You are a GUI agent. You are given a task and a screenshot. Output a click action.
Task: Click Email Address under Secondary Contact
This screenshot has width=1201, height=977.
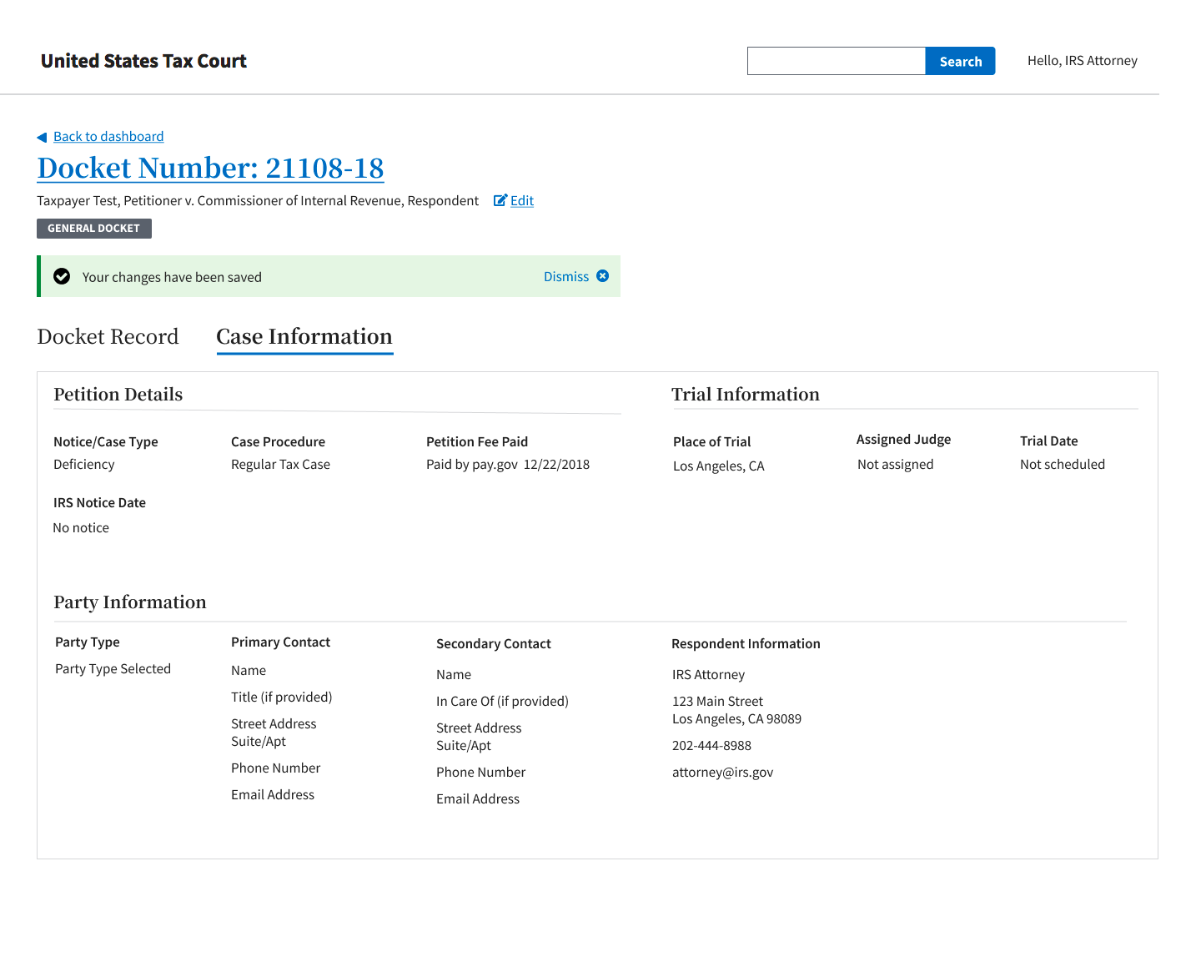(x=478, y=799)
